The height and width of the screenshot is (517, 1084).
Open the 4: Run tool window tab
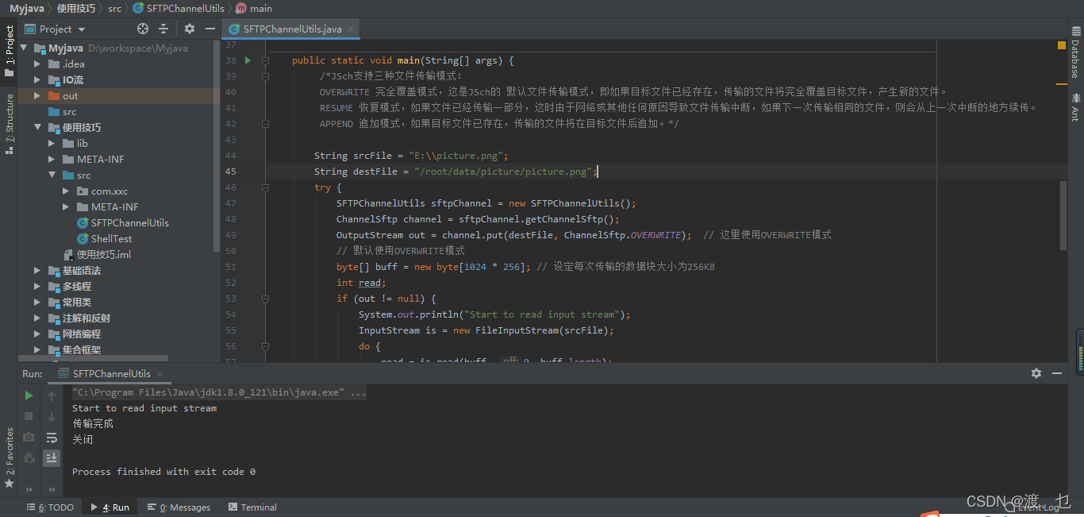click(110, 507)
